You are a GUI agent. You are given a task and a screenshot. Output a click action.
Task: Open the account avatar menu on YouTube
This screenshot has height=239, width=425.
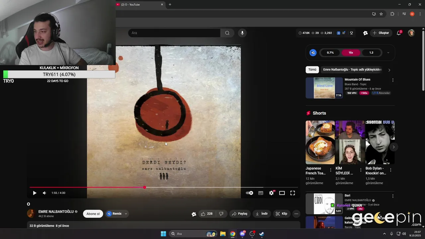411,33
